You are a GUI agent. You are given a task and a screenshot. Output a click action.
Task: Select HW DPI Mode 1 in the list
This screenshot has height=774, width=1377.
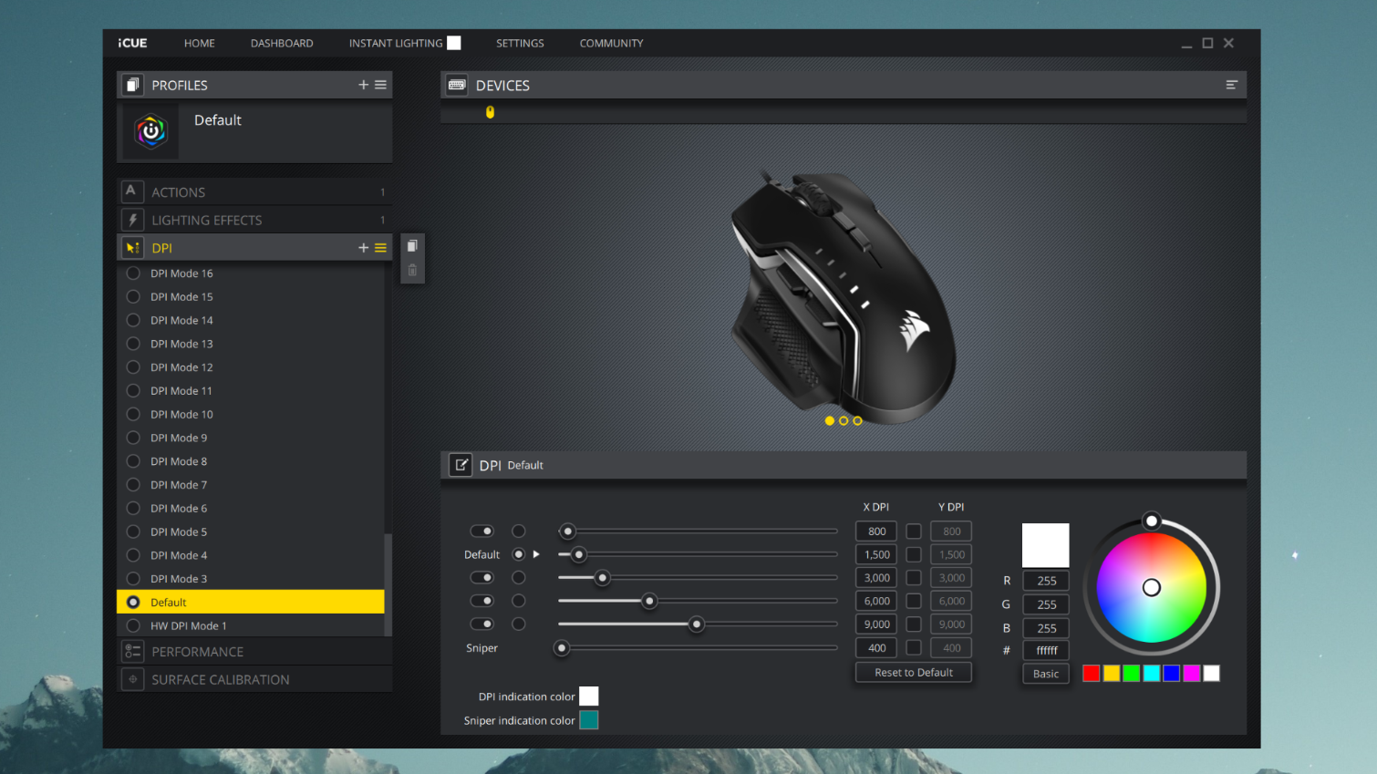(251, 625)
